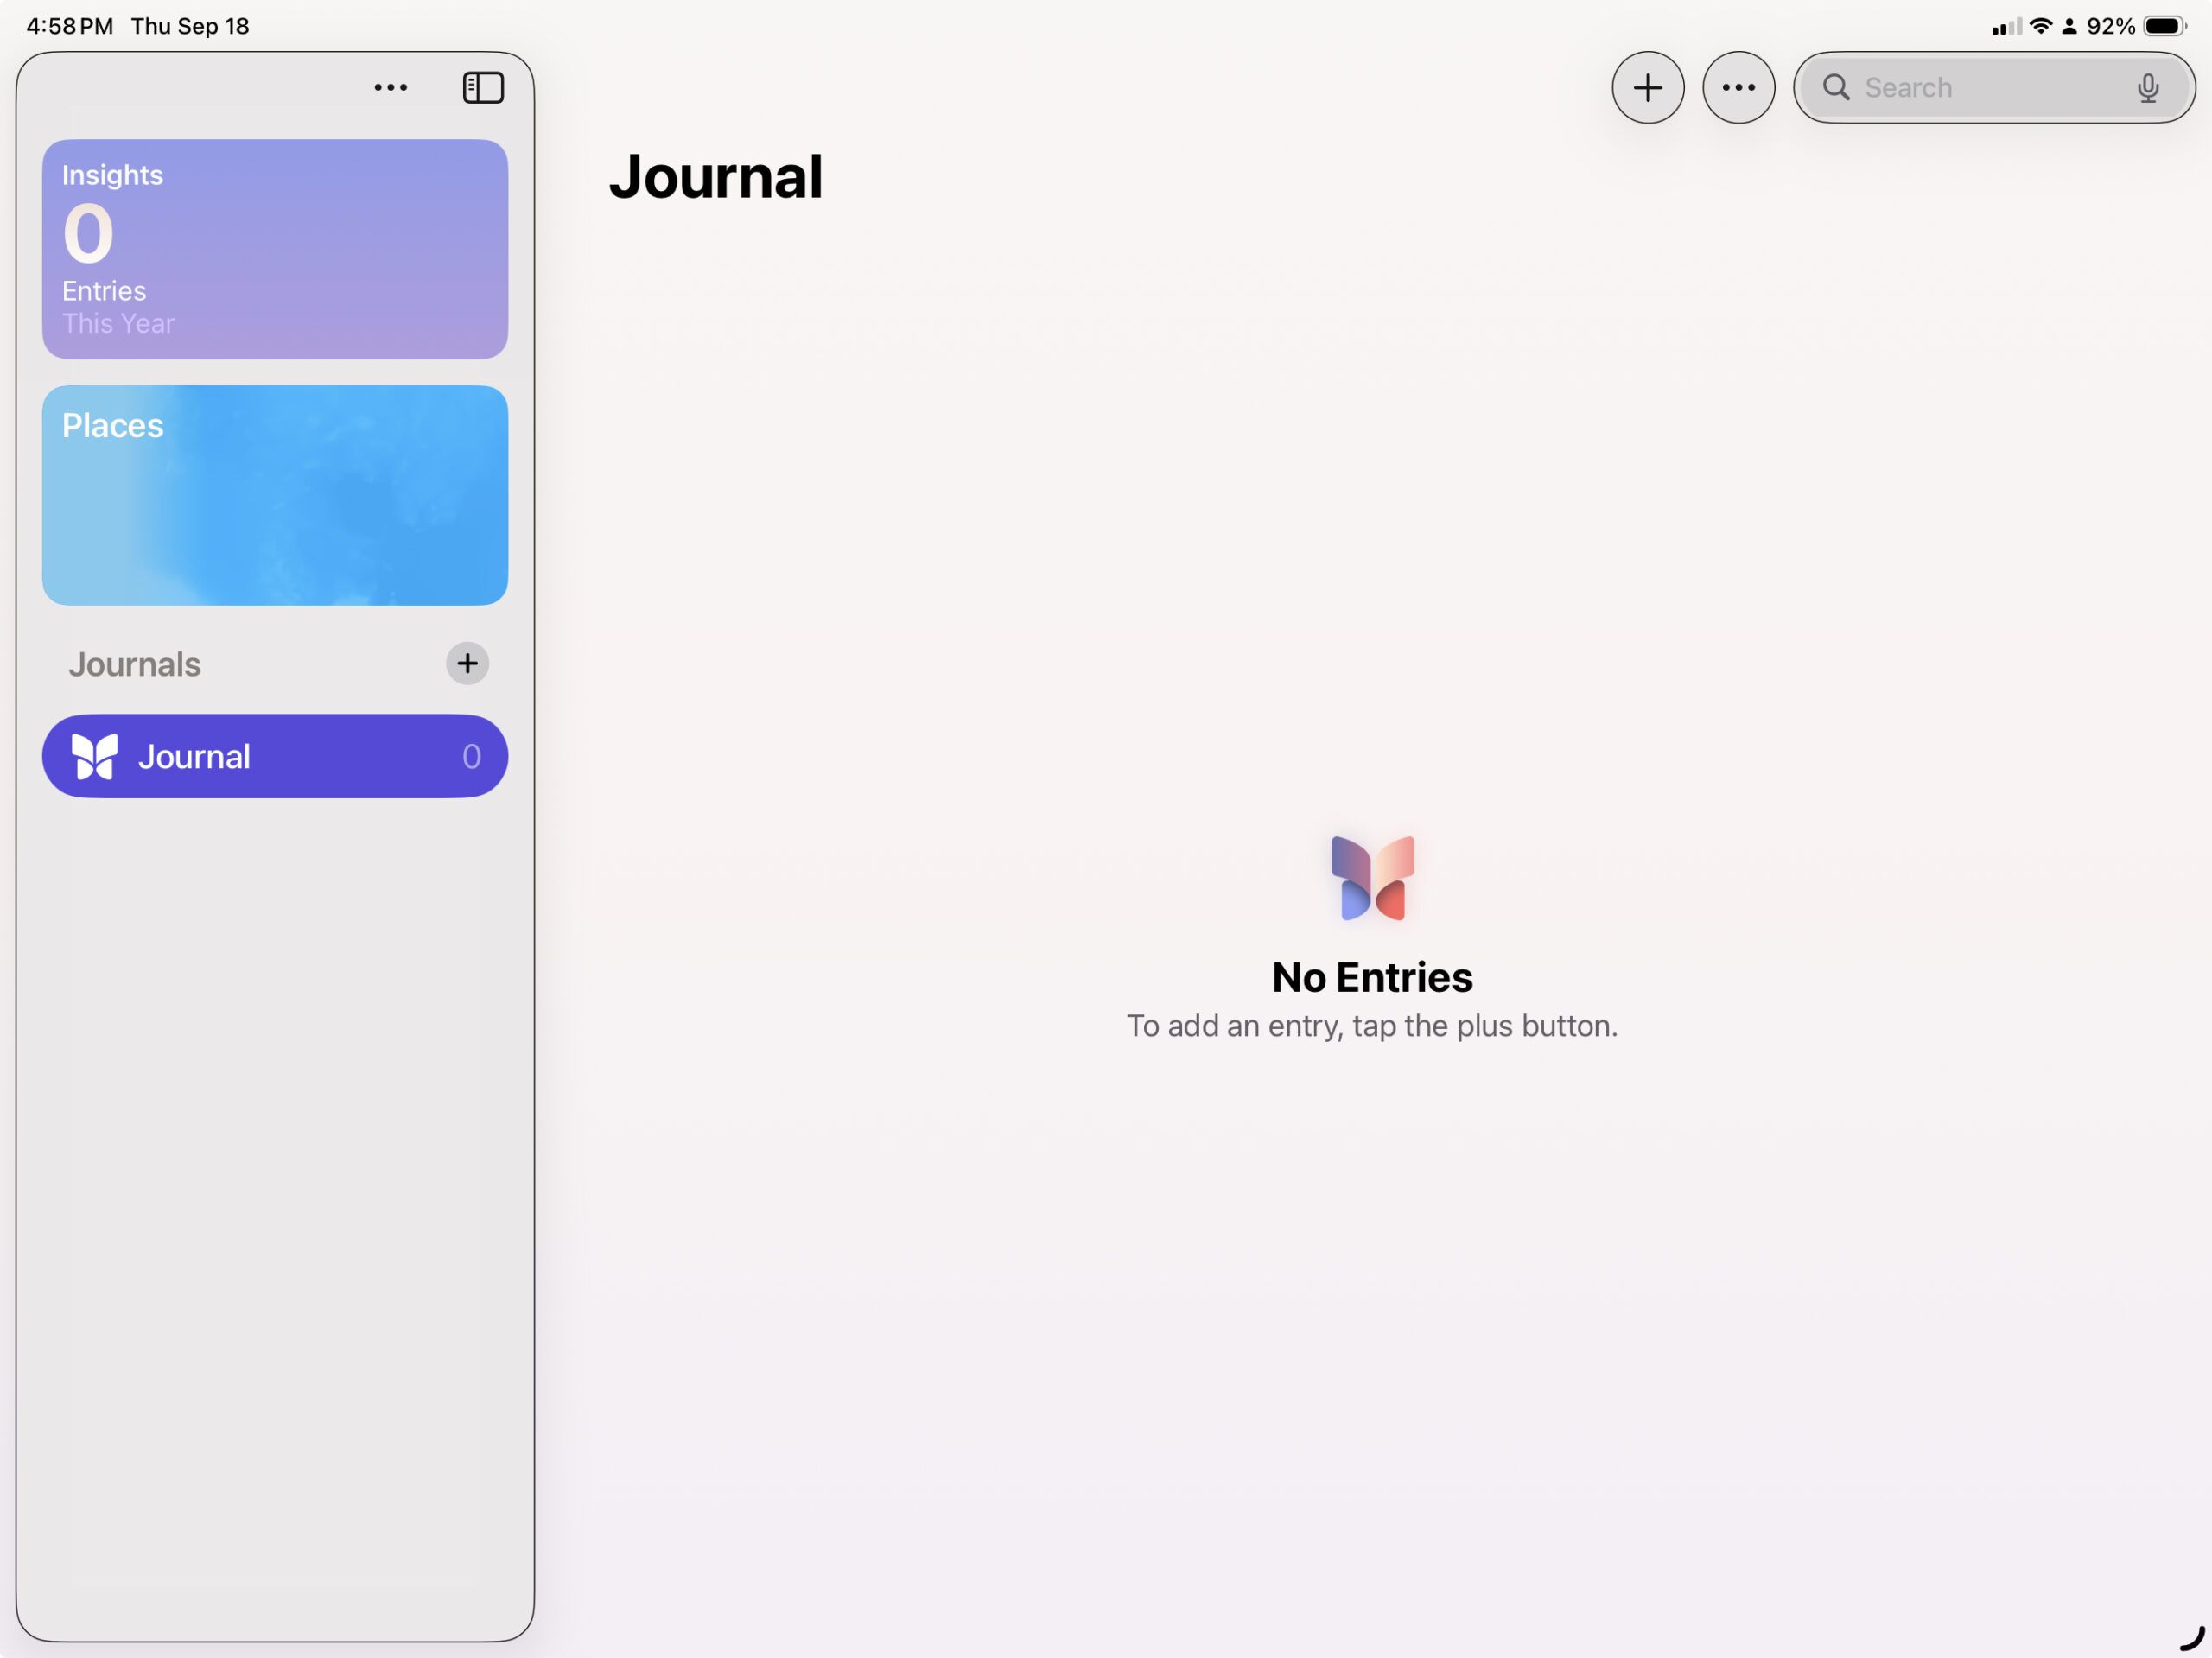Open the Places map card
The image size is (2212, 1658).
point(275,495)
